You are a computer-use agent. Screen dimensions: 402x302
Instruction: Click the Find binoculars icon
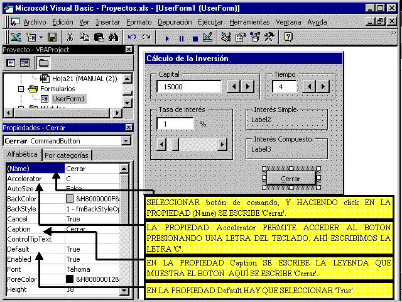click(x=113, y=38)
